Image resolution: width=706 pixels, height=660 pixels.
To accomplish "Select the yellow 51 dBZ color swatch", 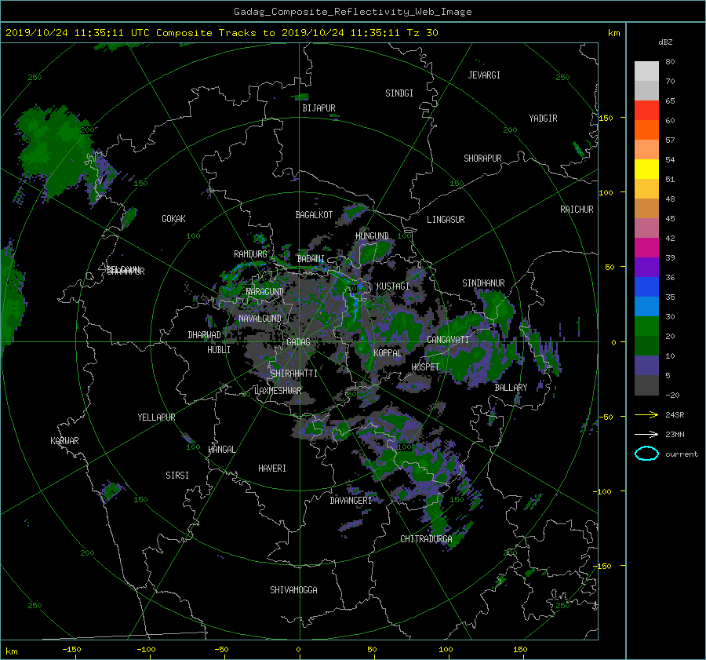I will [x=646, y=170].
